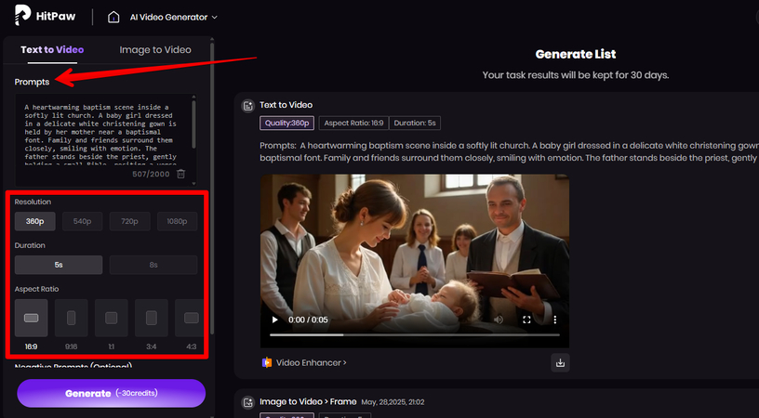Open the video's three-dot options menu
The height and width of the screenshot is (418, 759).
tap(554, 320)
